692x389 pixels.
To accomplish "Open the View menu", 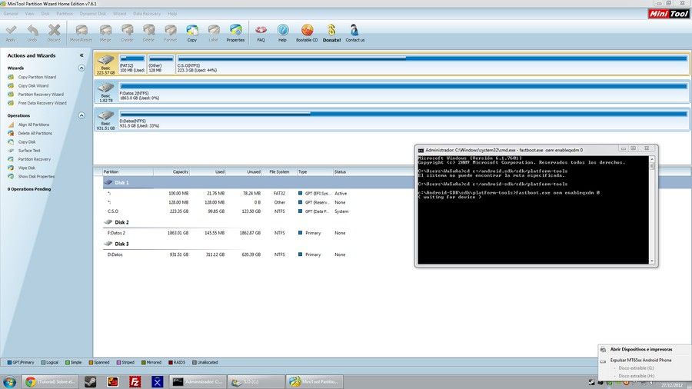I will (29, 14).
